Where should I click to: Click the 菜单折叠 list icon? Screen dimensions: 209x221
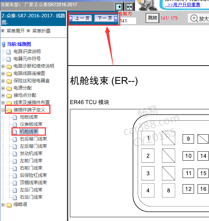coord(29,31)
